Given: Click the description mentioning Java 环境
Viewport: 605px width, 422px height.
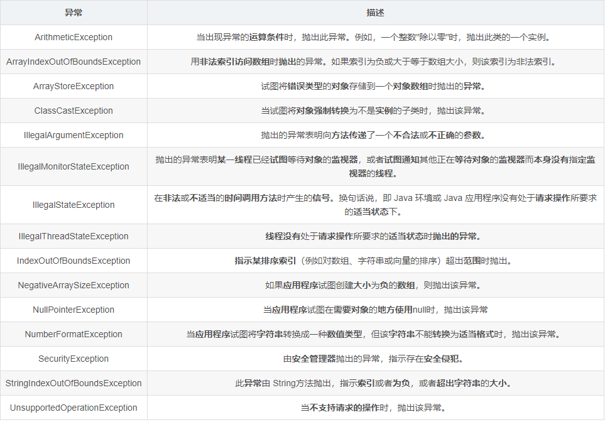Looking at the screenshot, I should click(x=375, y=205).
